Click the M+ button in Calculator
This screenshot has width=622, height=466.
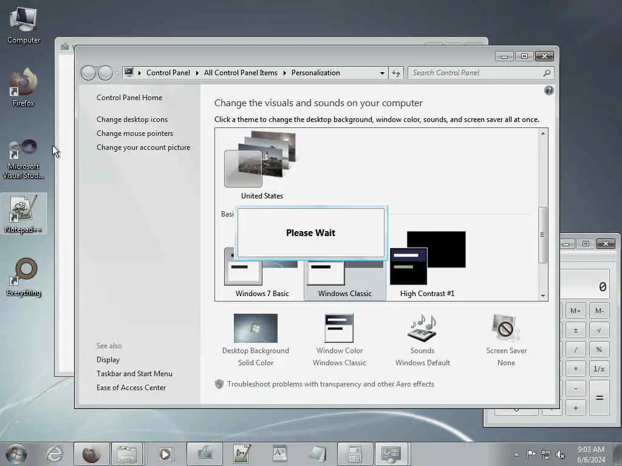tap(575, 311)
